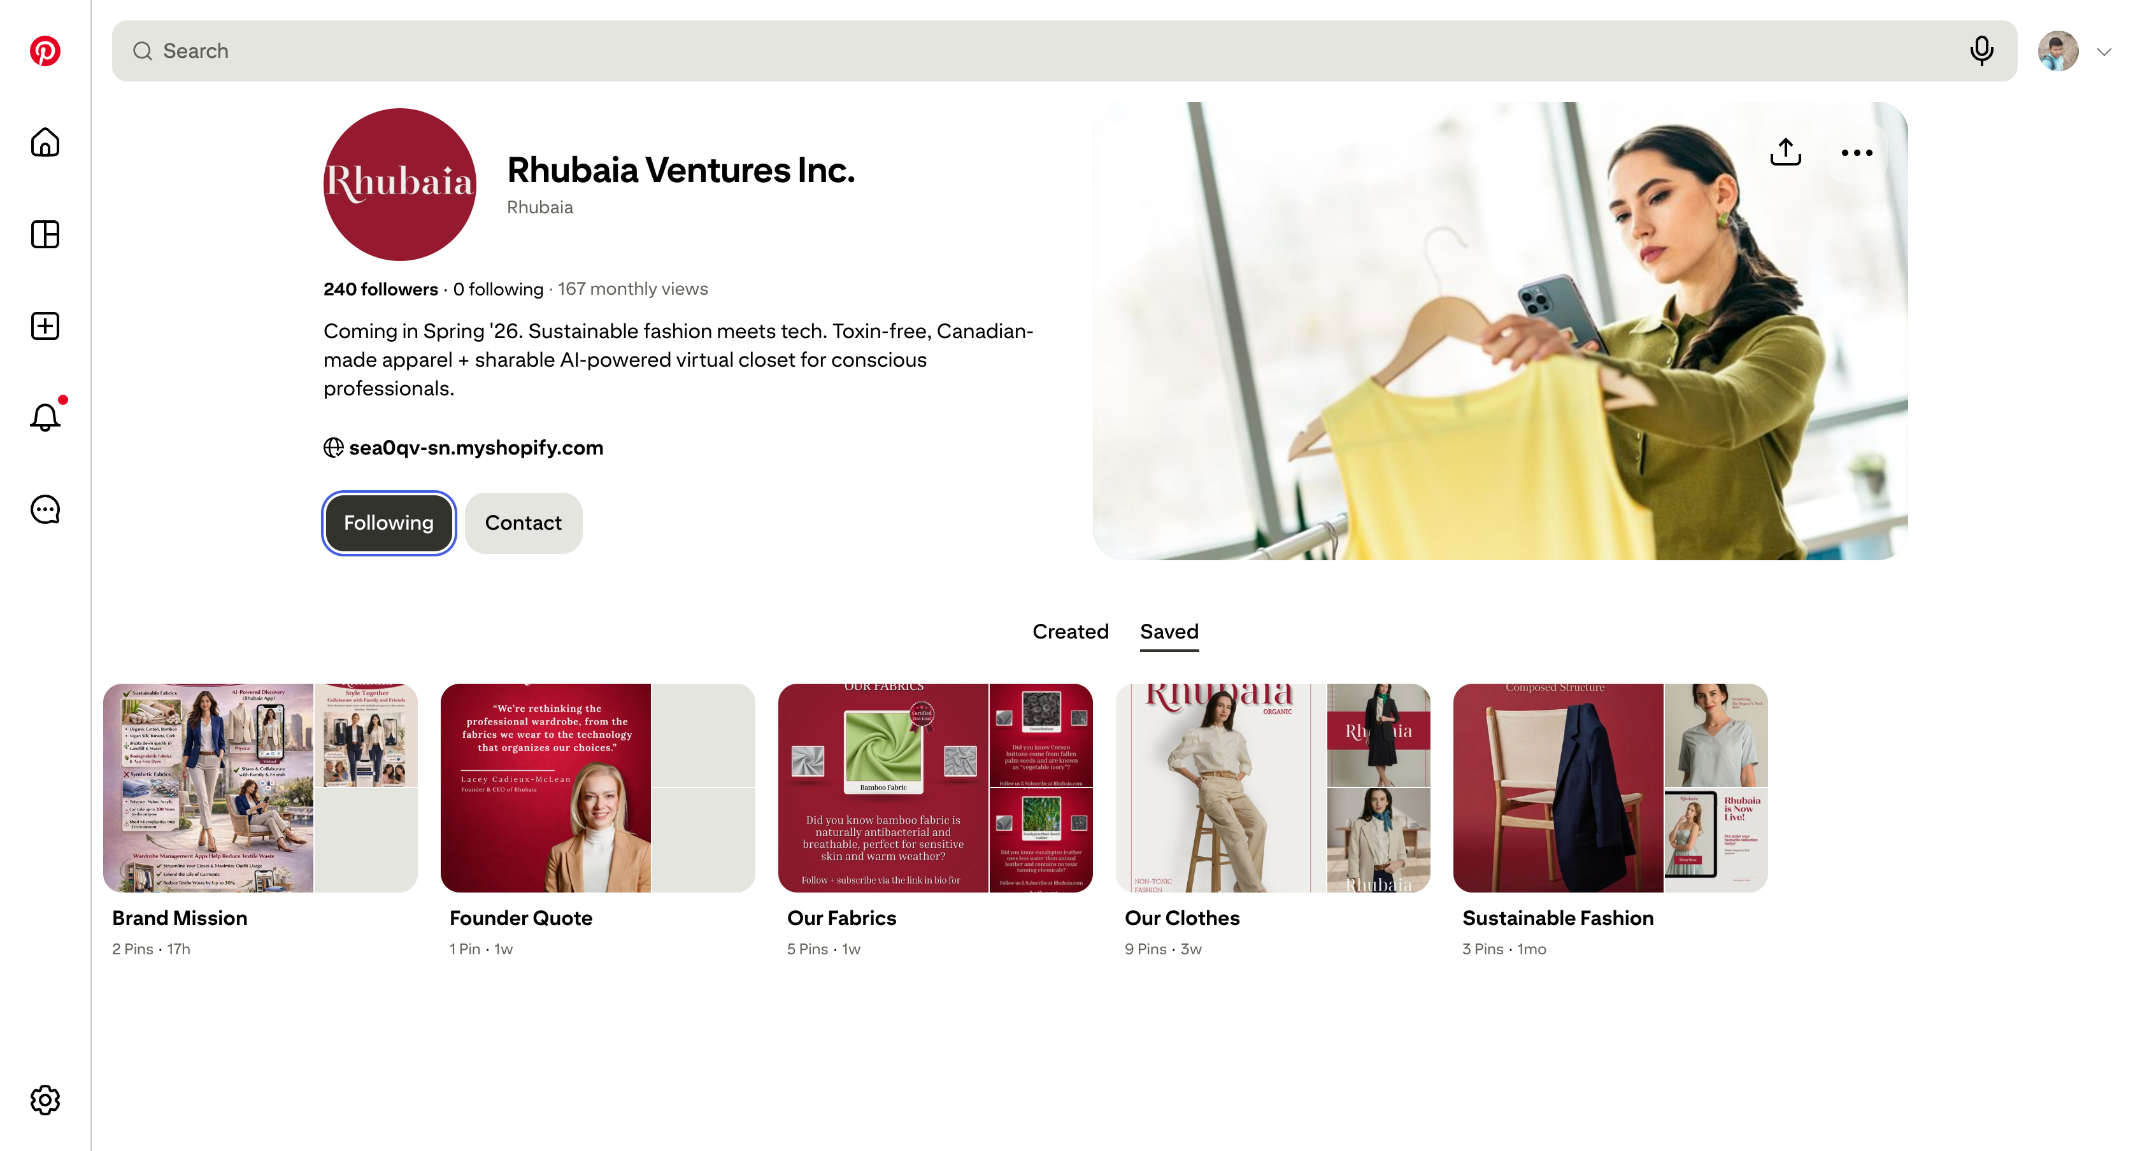Click the create pin plus icon
Image resolution: width=2140 pixels, height=1151 pixels.
(45, 325)
